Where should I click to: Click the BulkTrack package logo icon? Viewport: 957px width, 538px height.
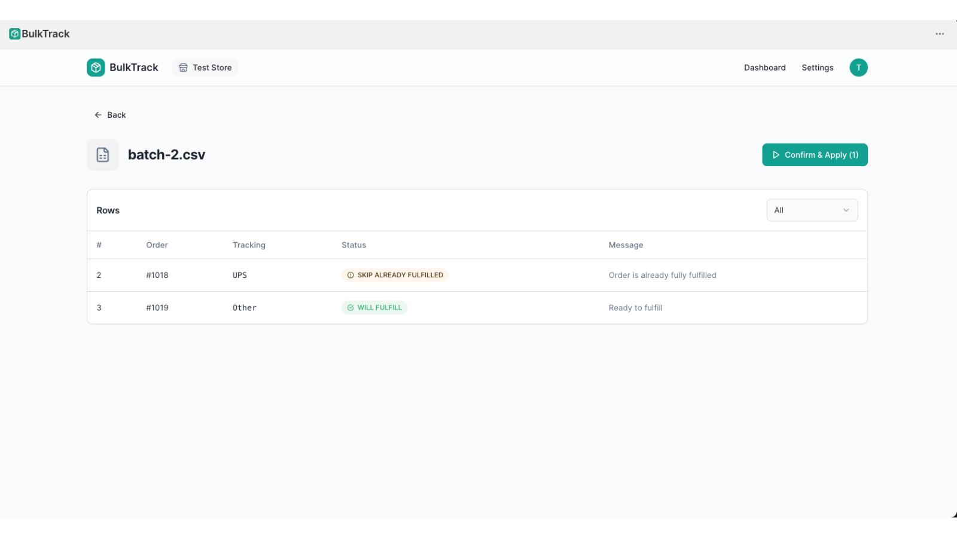click(96, 68)
